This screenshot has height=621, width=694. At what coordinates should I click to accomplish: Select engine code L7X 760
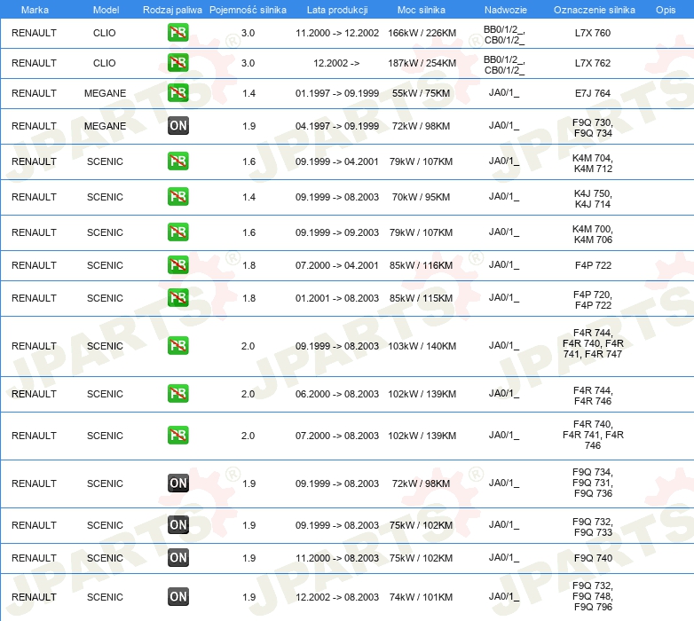(x=593, y=33)
